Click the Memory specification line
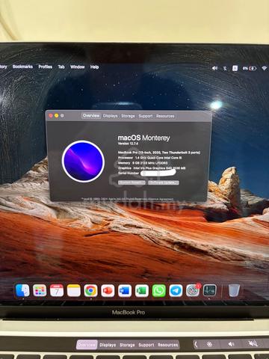The image size is (269, 359). [143, 163]
